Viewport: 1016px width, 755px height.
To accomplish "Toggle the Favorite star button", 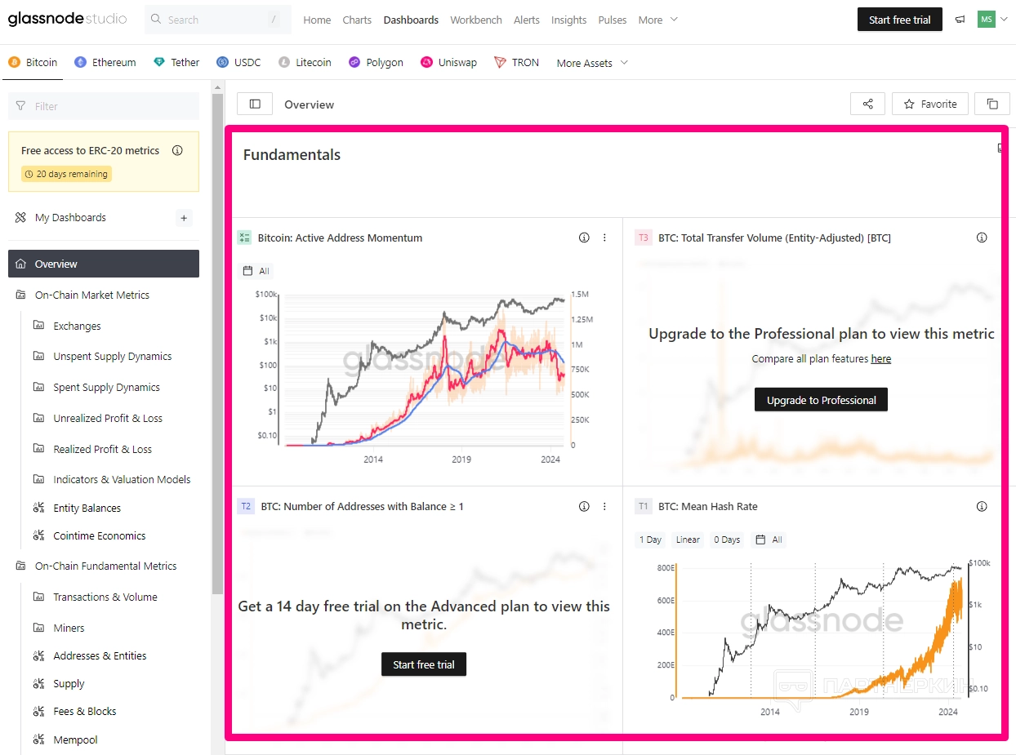I will coord(930,104).
